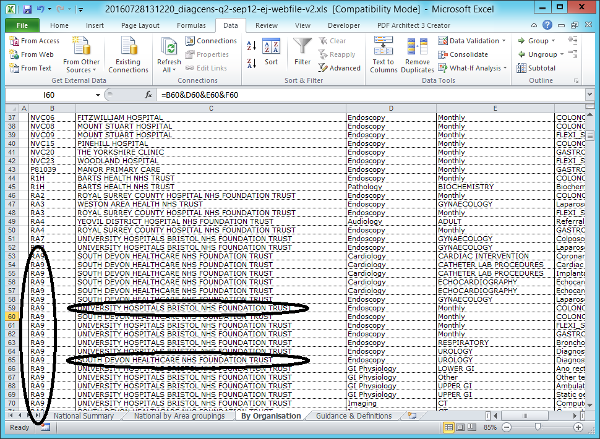Open From Other Sources menu
Screen dimensions: 600x439
81,54
